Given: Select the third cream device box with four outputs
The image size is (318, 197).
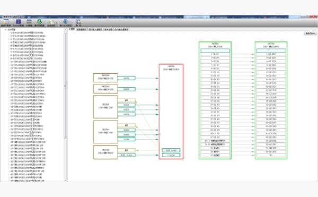Looking at the screenshot, I should coord(105,107).
